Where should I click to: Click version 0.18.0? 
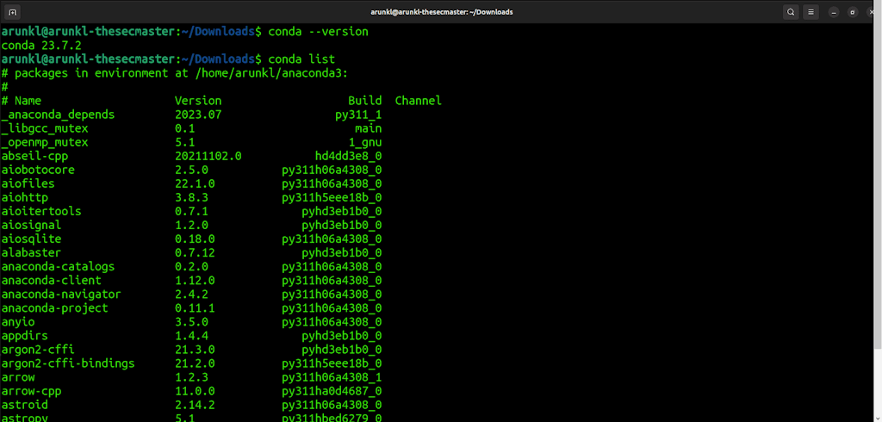(195, 239)
